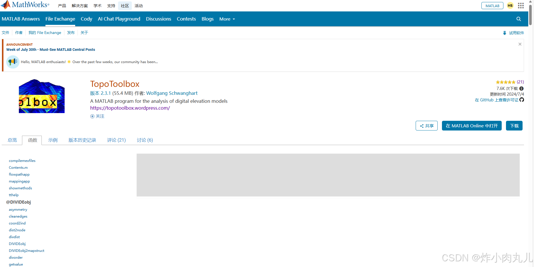Click the 文件 sub-navigation link

[x=5, y=33]
